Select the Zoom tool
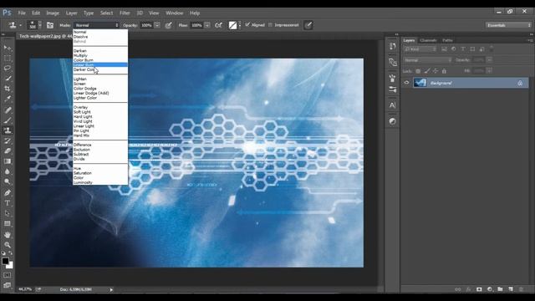The height and width of the screenshot is (301, 535). pyautogui.click(x=8, y=245)
